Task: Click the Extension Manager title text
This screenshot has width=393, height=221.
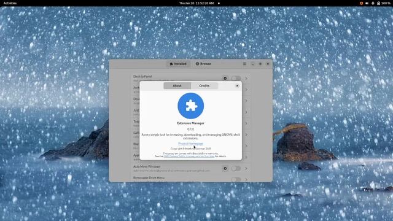Action: [x=191, y=123]
